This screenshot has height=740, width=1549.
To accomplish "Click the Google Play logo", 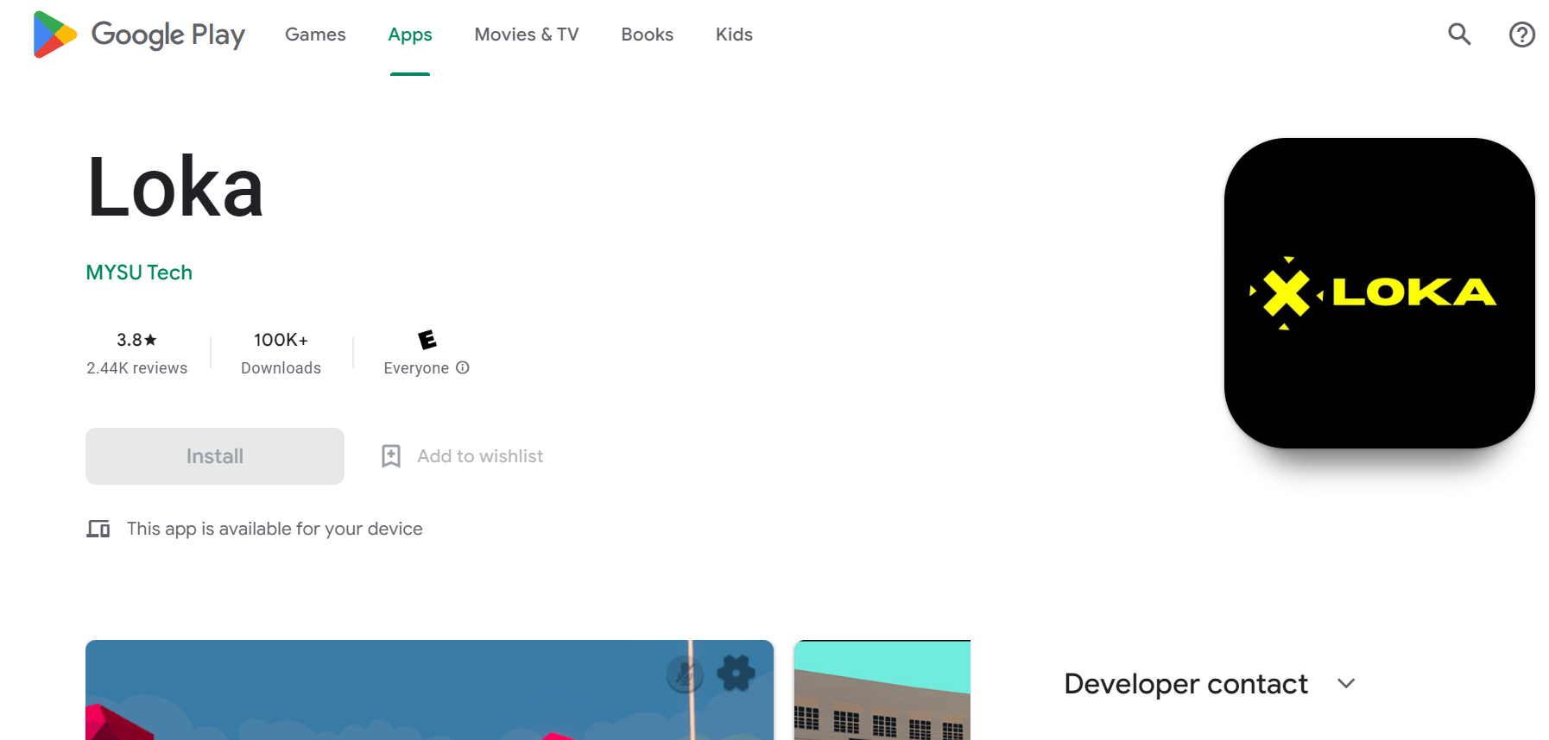I will [x=139, y=34].
